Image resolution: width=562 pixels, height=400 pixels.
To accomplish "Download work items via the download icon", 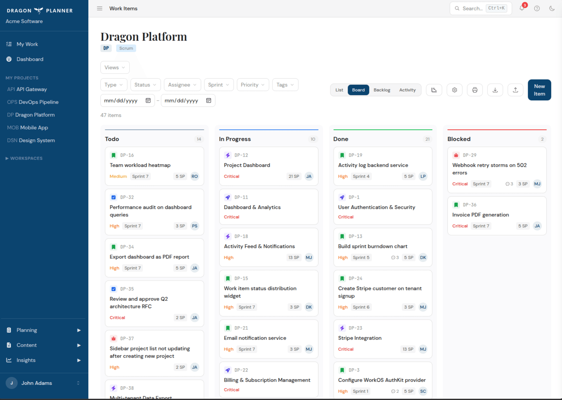I will [x=495, y=90].
